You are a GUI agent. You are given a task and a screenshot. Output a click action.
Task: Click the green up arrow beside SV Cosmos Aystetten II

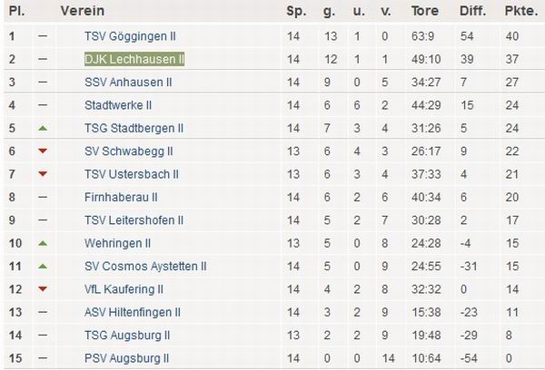point(43,266)
